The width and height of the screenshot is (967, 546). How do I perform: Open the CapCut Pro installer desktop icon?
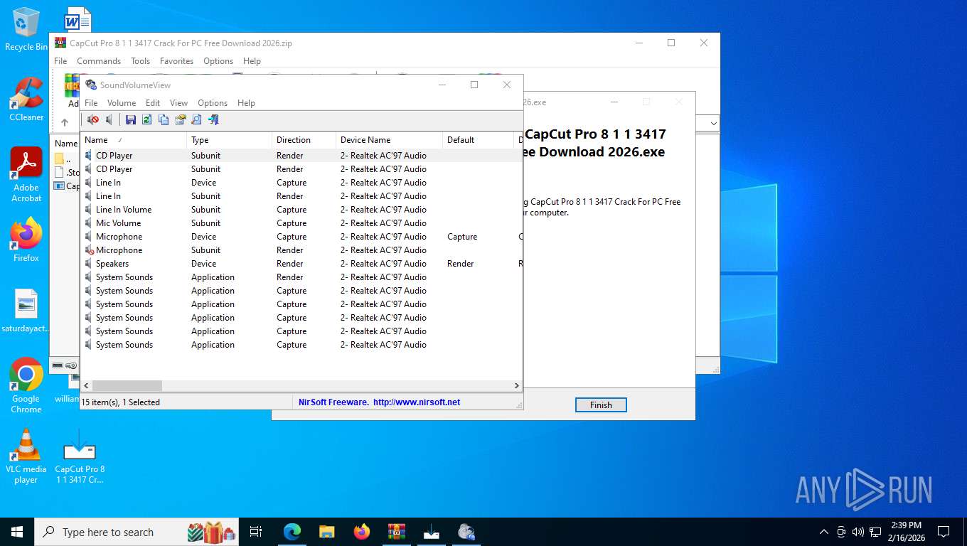(80, 456)
